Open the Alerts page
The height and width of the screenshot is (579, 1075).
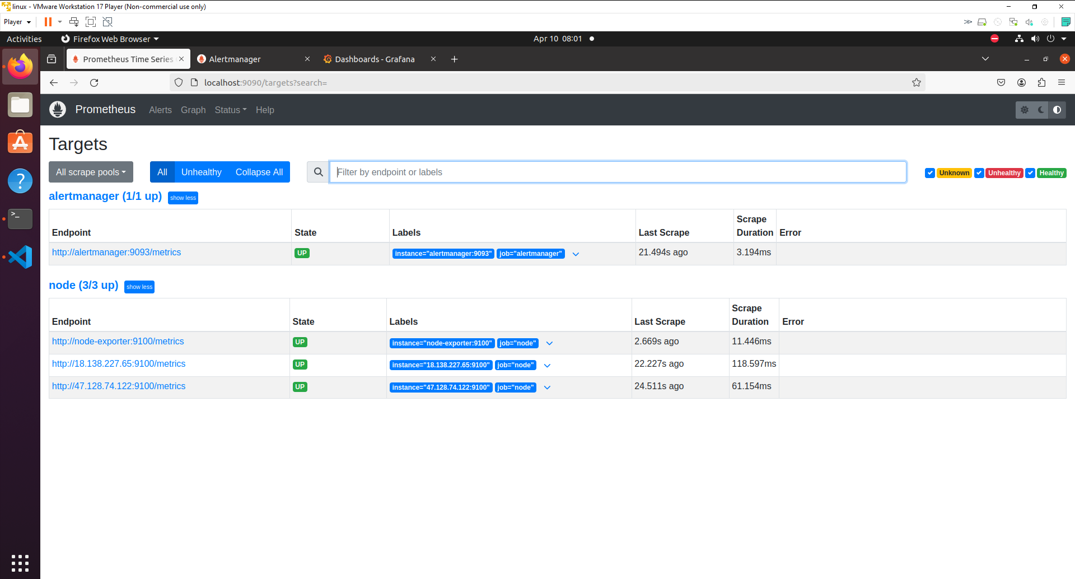coord(160,110)
